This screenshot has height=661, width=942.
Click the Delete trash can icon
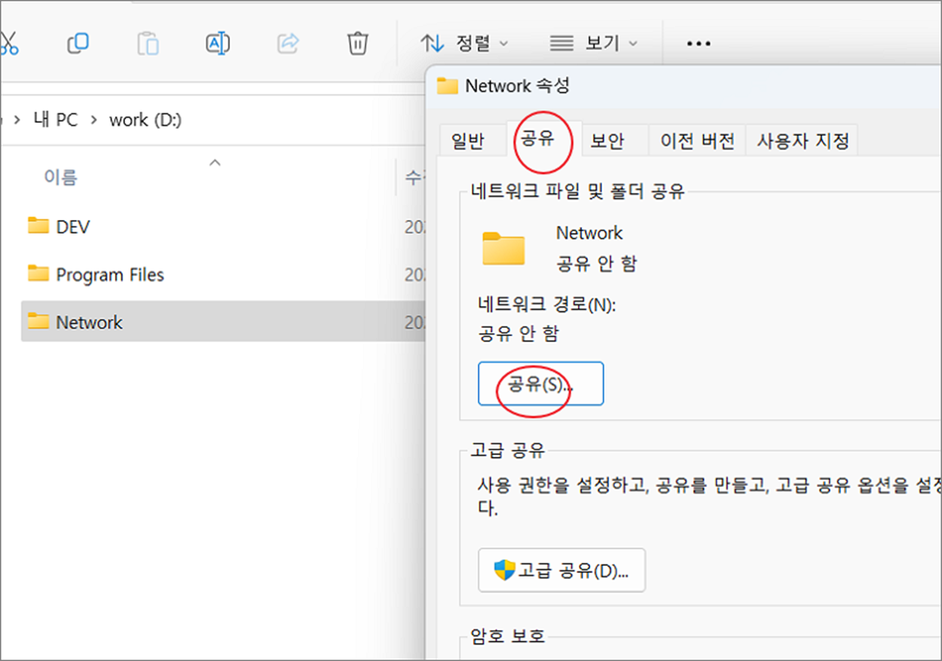tap(357, 43)
